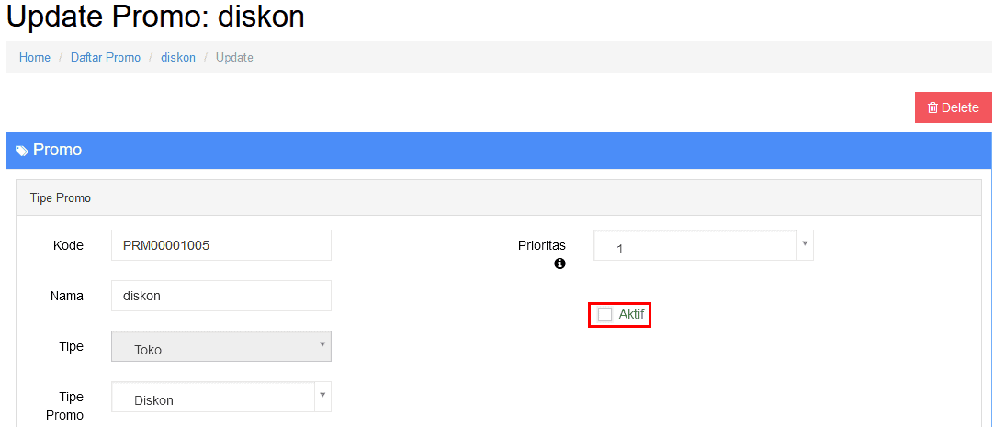
Task: Enable the Aktif checkbox
Action: coord(604,315)
